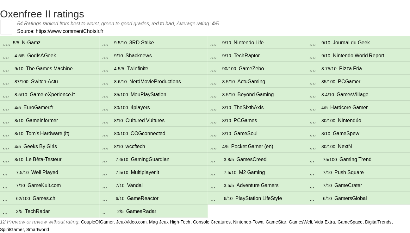The height and width of the screenshot is (233, 410).
Task: Open the GodIsAGeek review
Action: pyautogui.click(x=41, y=55)
